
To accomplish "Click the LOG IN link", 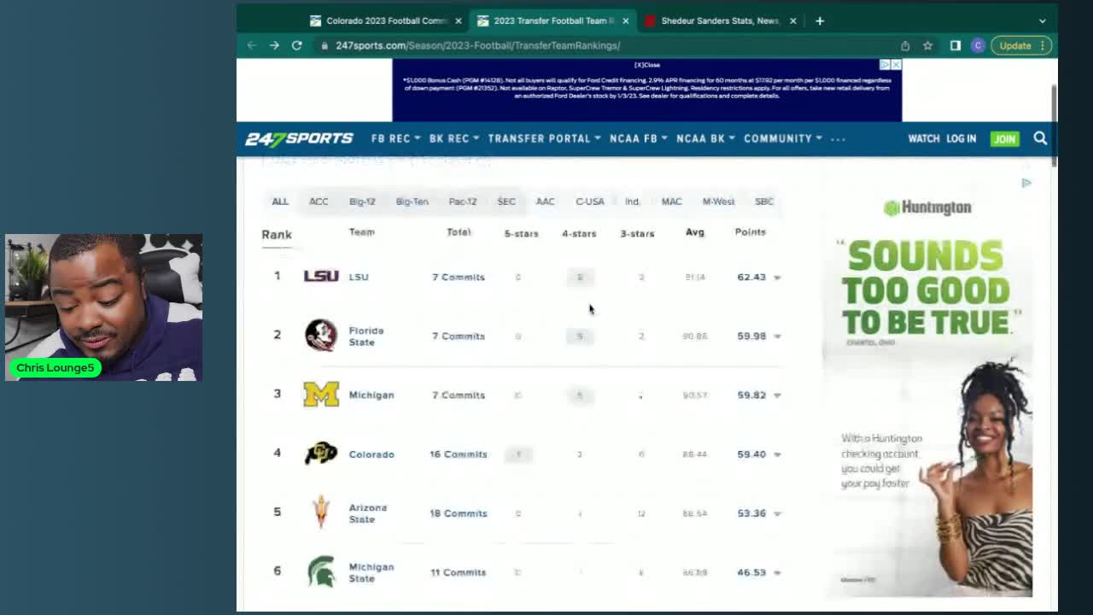I will [961, 138].
